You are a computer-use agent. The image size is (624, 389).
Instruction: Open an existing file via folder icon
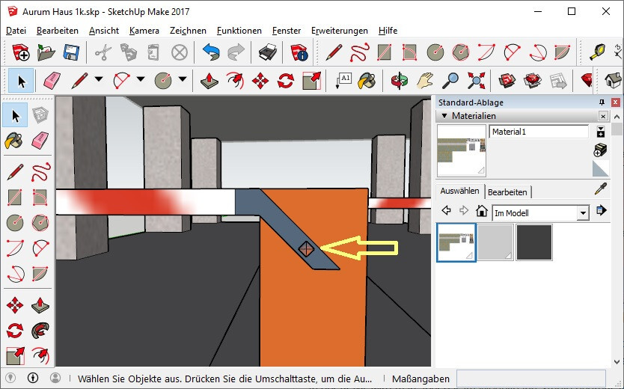46,52
